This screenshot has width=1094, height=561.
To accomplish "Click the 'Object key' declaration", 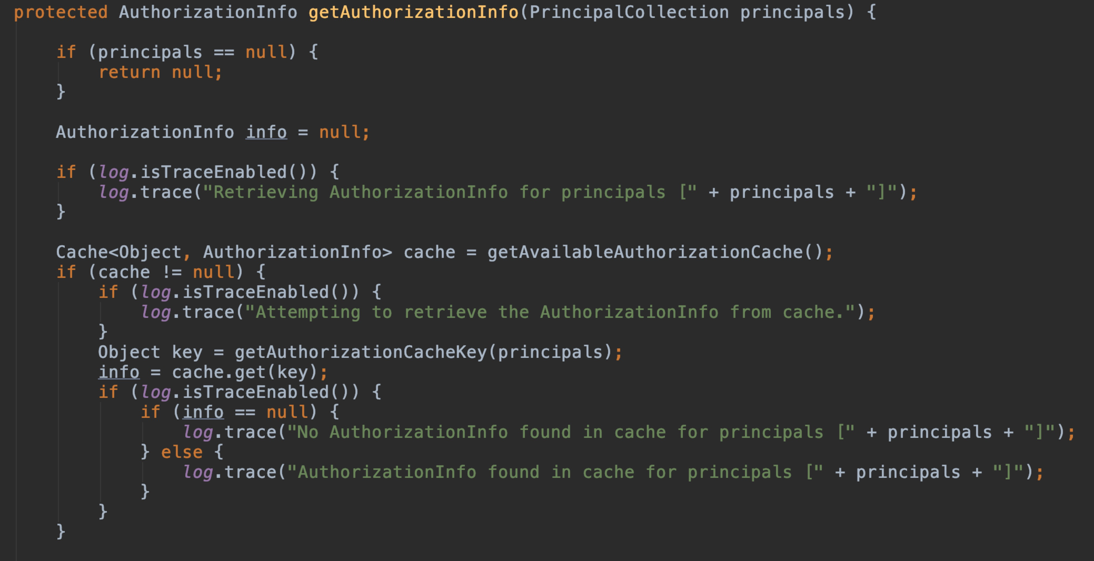I will (150, 352).
